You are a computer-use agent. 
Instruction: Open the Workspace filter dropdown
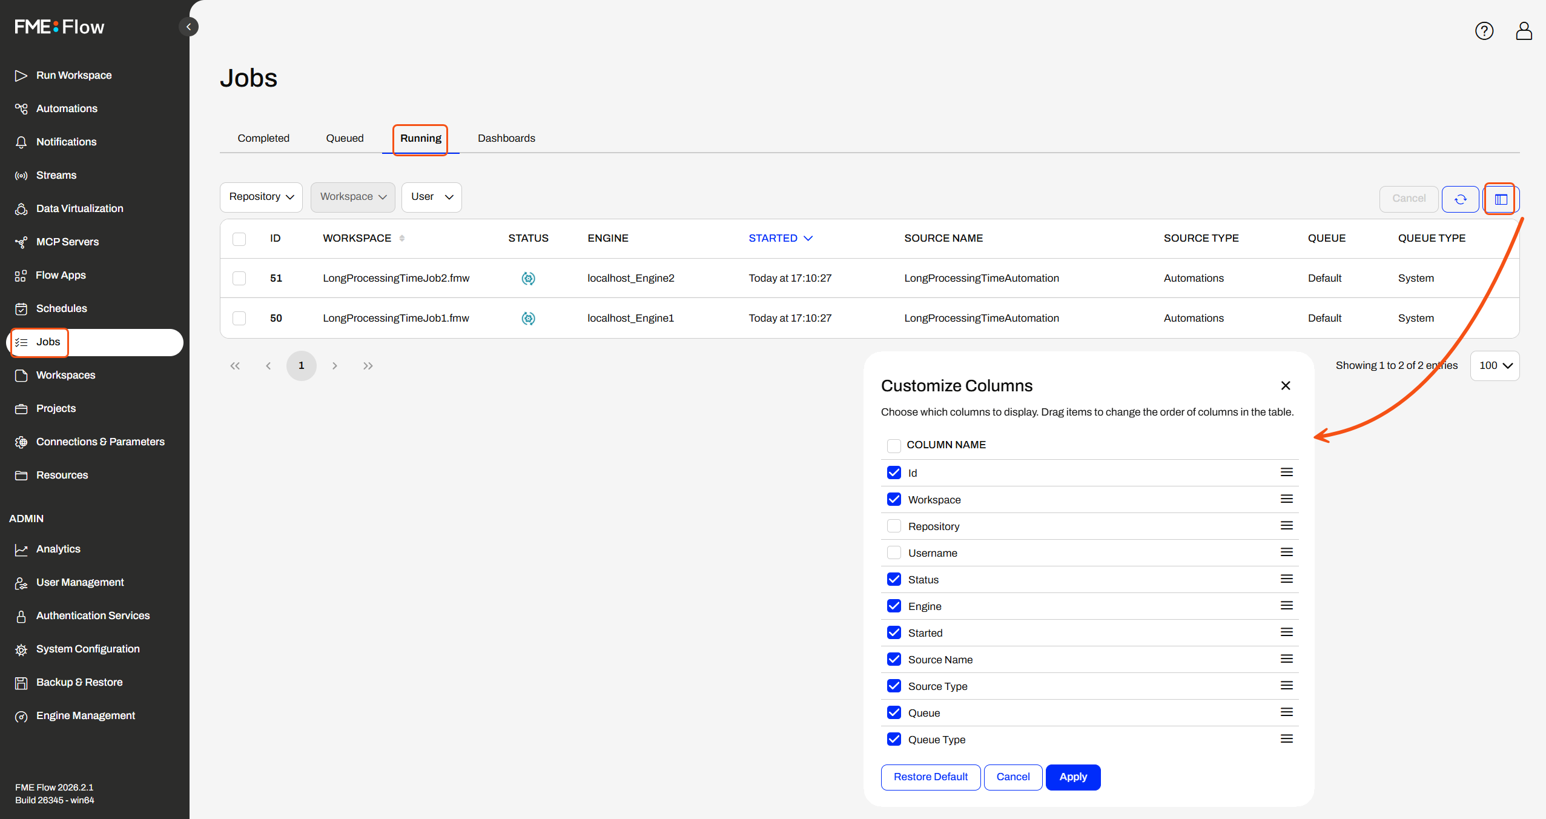tap(353, 197)
